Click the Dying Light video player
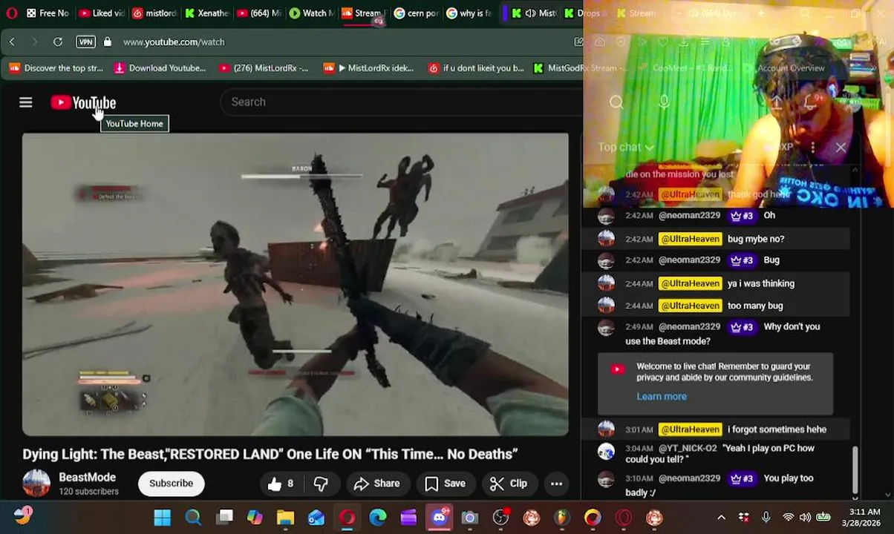 (296, 284)
